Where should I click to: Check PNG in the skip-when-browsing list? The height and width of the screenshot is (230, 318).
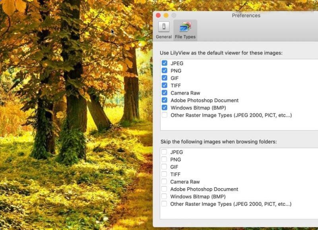point(164,159)
